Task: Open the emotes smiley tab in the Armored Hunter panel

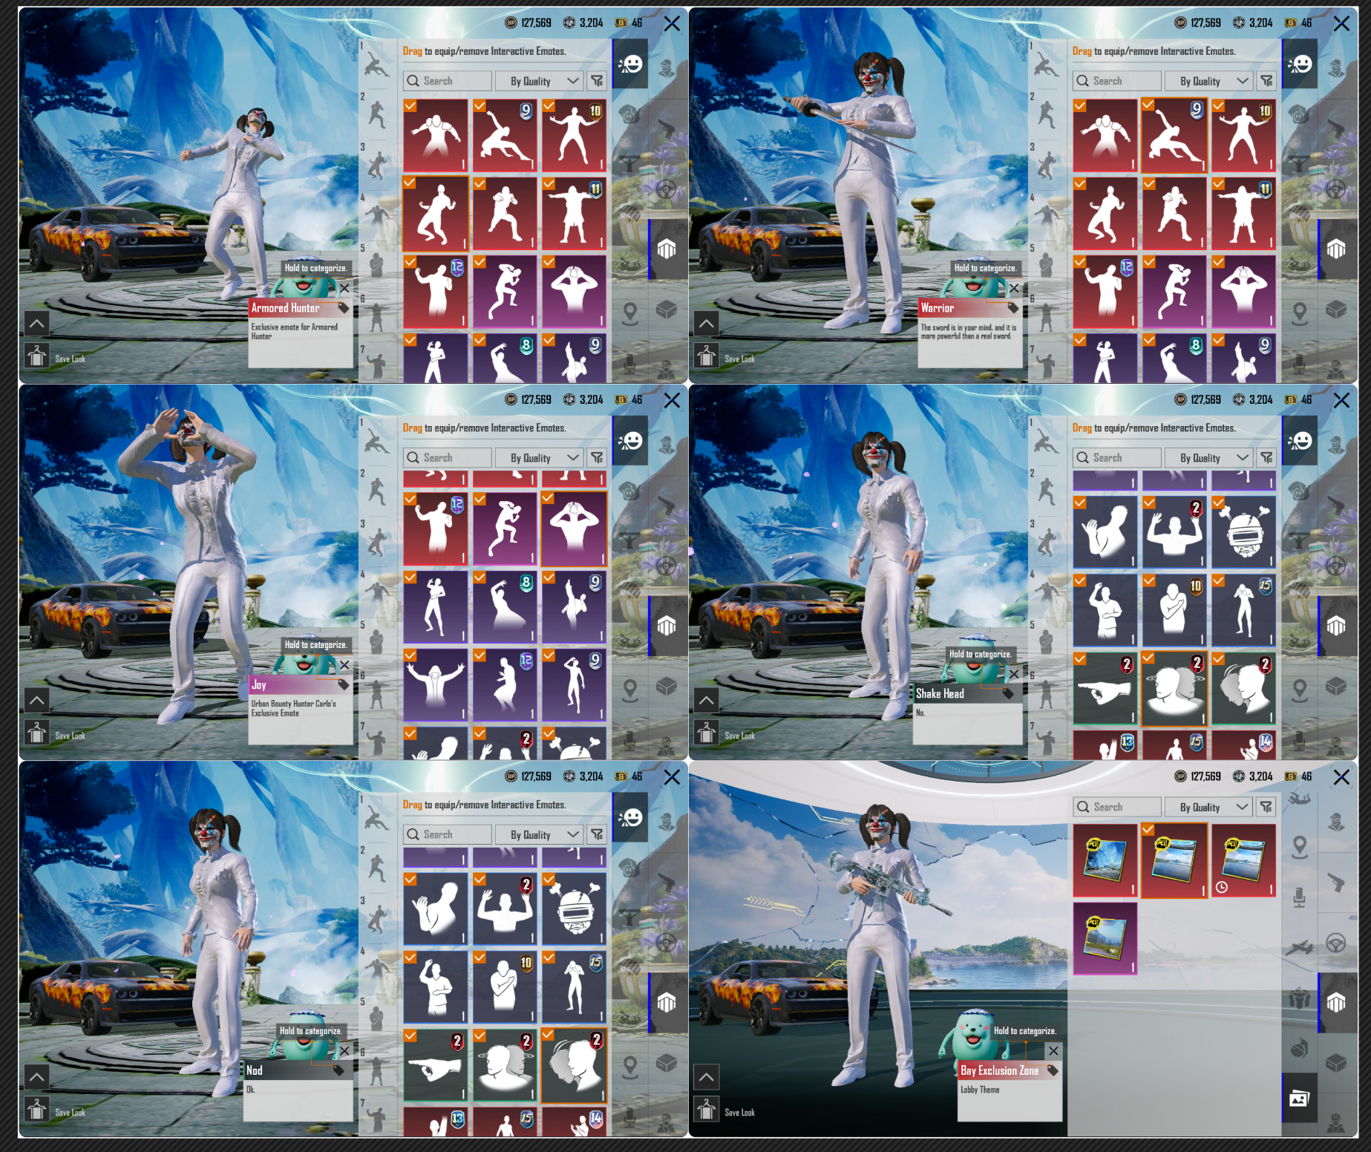Action: (x=631, y=65)
